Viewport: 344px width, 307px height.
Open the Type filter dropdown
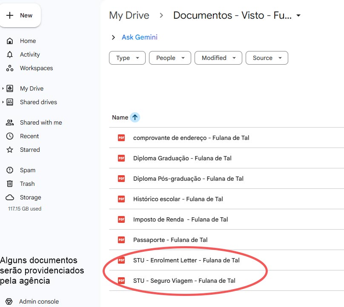point(127,58)
